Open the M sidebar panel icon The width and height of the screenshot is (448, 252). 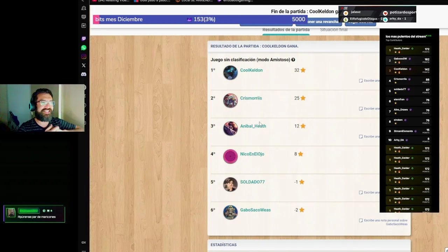tap(84, 26)
